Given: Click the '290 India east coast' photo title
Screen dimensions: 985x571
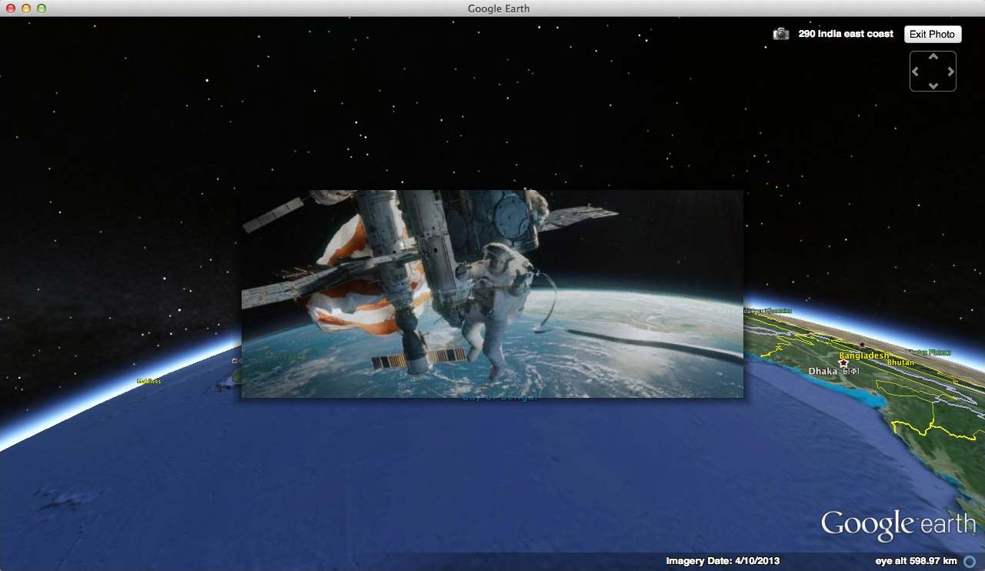Looking at the screenshot, I should click(x=846, y=34).
